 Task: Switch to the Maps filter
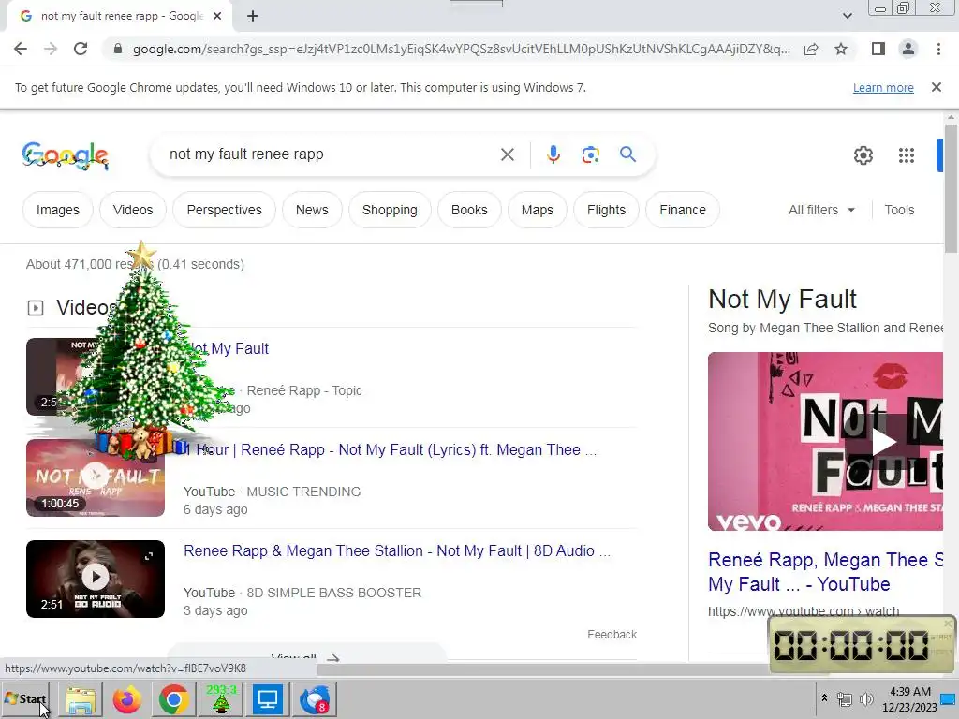(537, 210)
